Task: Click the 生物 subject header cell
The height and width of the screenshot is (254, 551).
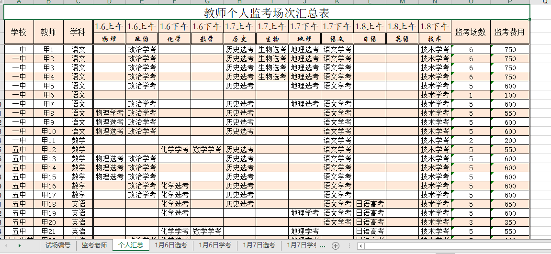Action: [x=272, y=39]
